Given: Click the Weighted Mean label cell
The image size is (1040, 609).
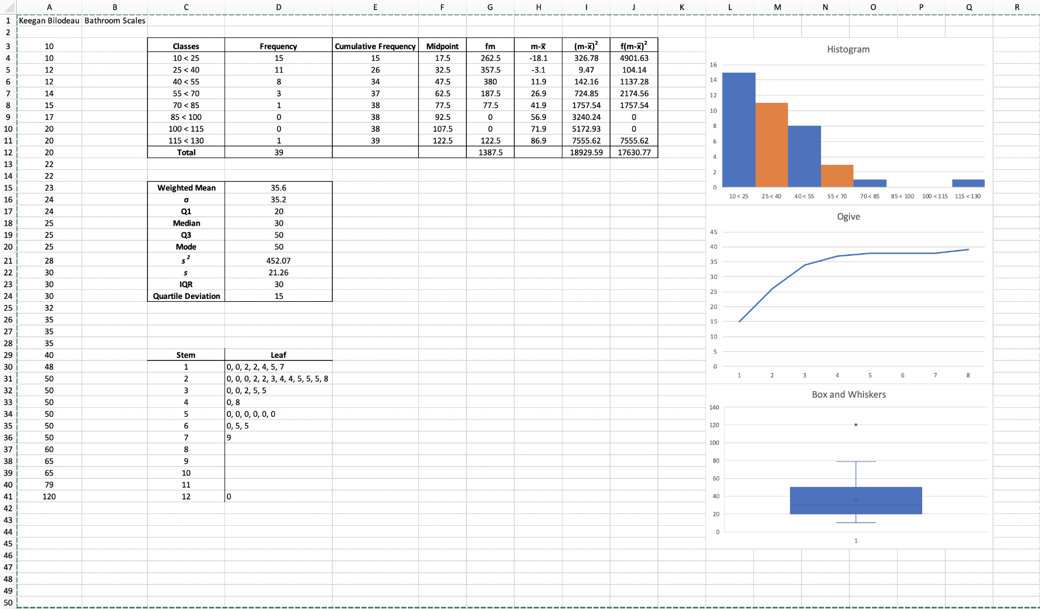Looking at the screenshot, I should tap(186, 188).
